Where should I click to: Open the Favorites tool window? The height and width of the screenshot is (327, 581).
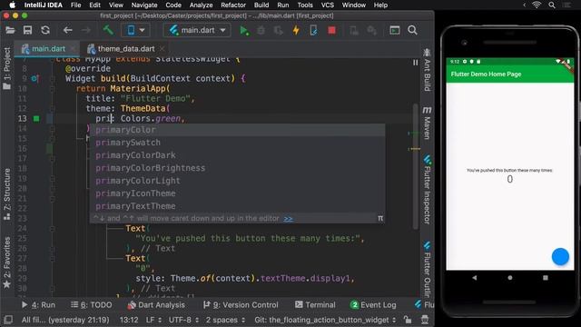pyautogui.click(x=7, y=263)
